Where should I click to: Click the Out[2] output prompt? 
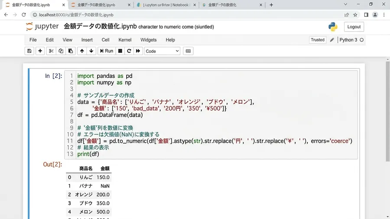pos(52,164)
